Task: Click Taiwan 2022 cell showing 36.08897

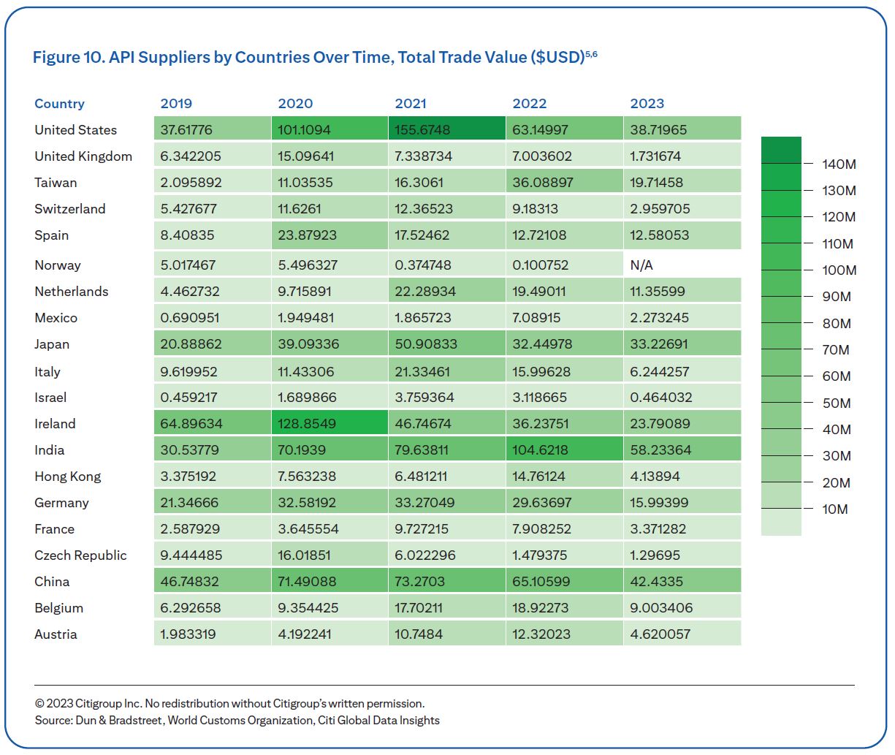Action: click(x=564, y=182)
